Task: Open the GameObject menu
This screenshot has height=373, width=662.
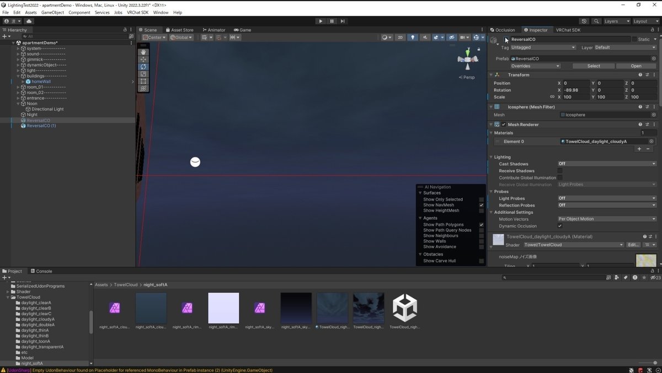Action: [52, 12]
